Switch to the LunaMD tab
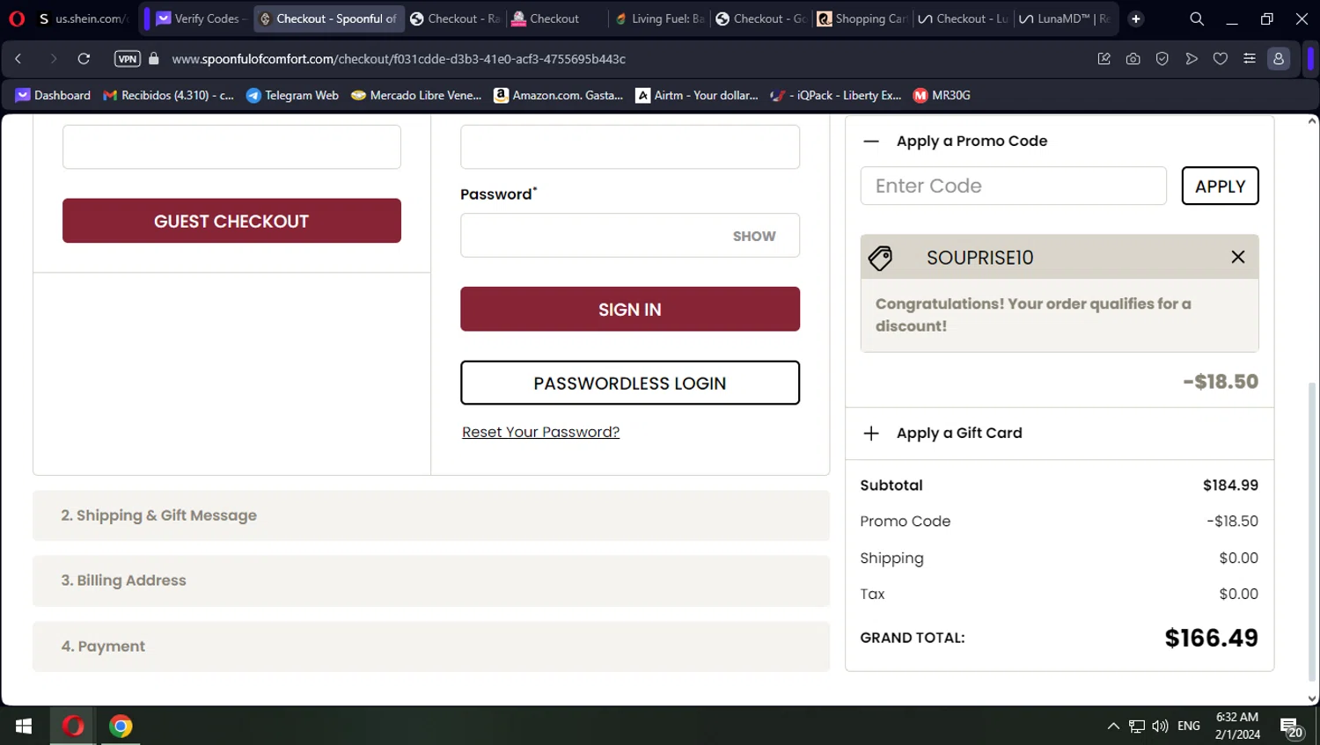 pos(1065,18)
